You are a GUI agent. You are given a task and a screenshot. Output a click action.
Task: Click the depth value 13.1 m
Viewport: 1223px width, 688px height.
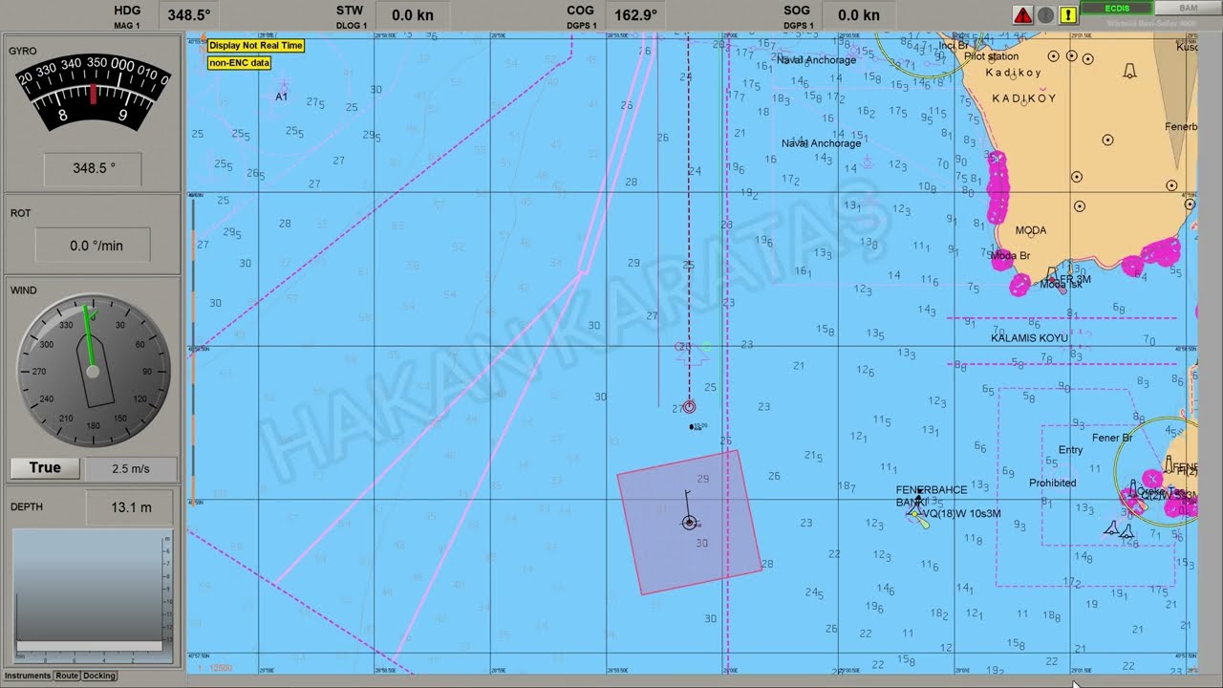[x=131, y=507]
